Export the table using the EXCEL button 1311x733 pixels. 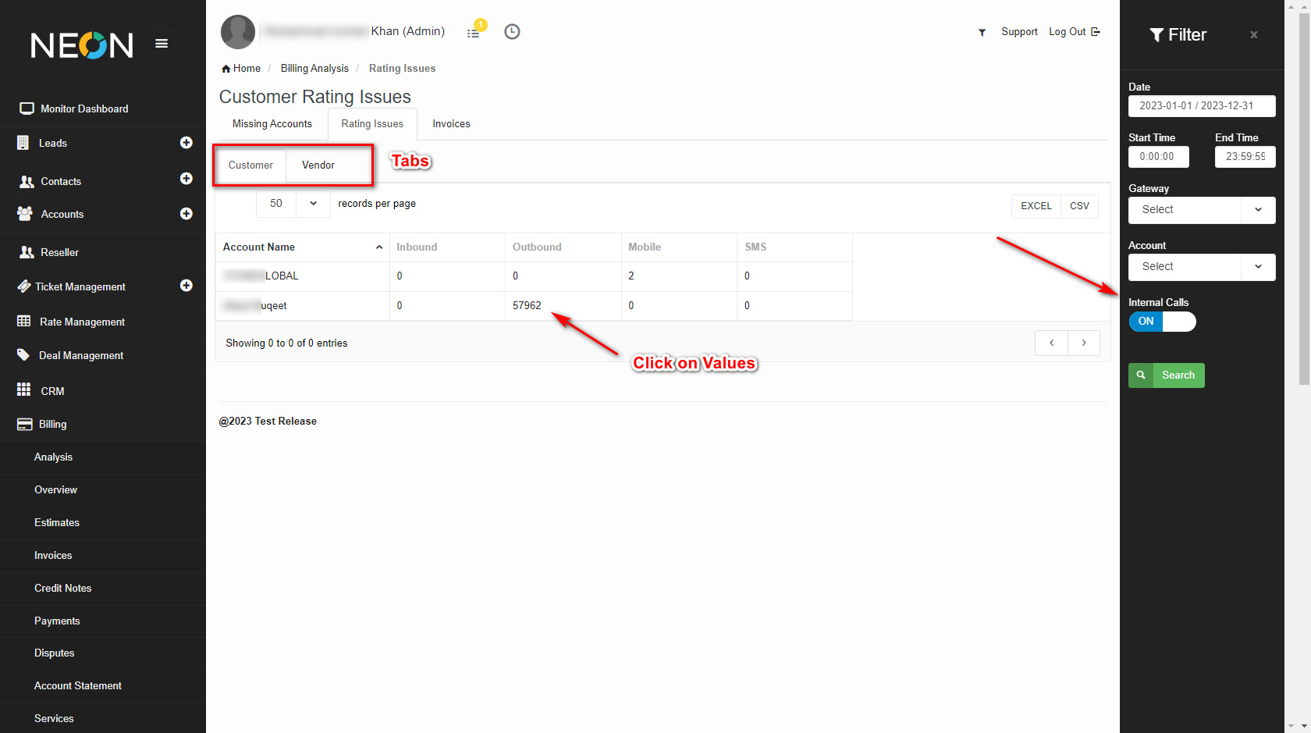[x=1036, y=206]
